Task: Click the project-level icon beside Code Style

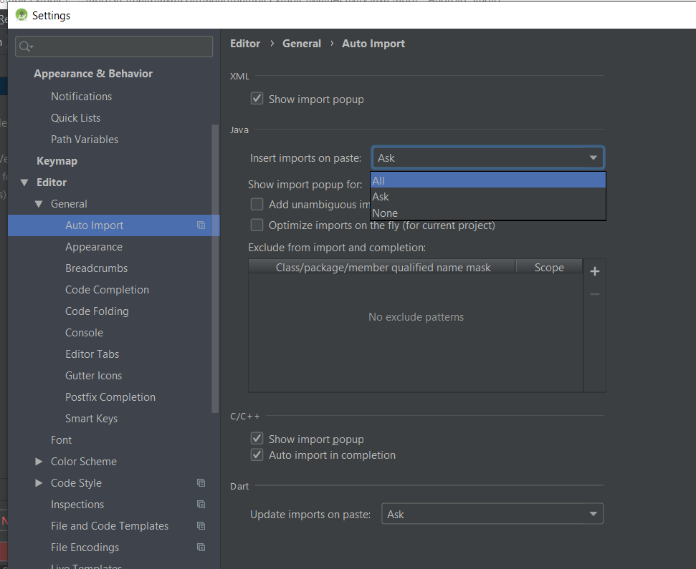Action: [x=201, y=483]
